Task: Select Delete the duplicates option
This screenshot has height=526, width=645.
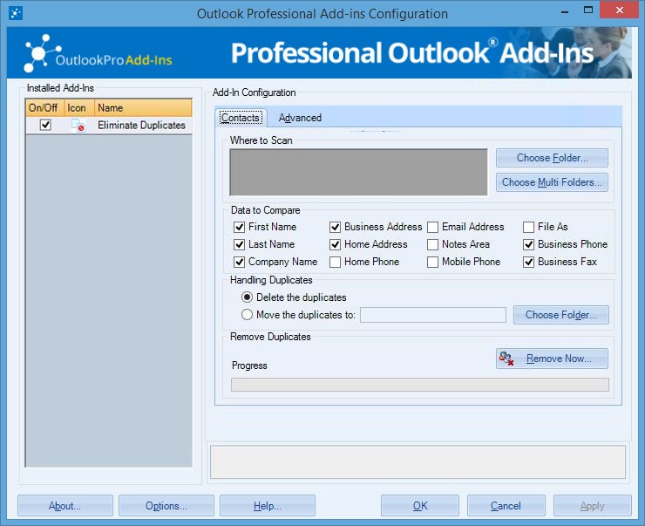Action: point(247,297)
